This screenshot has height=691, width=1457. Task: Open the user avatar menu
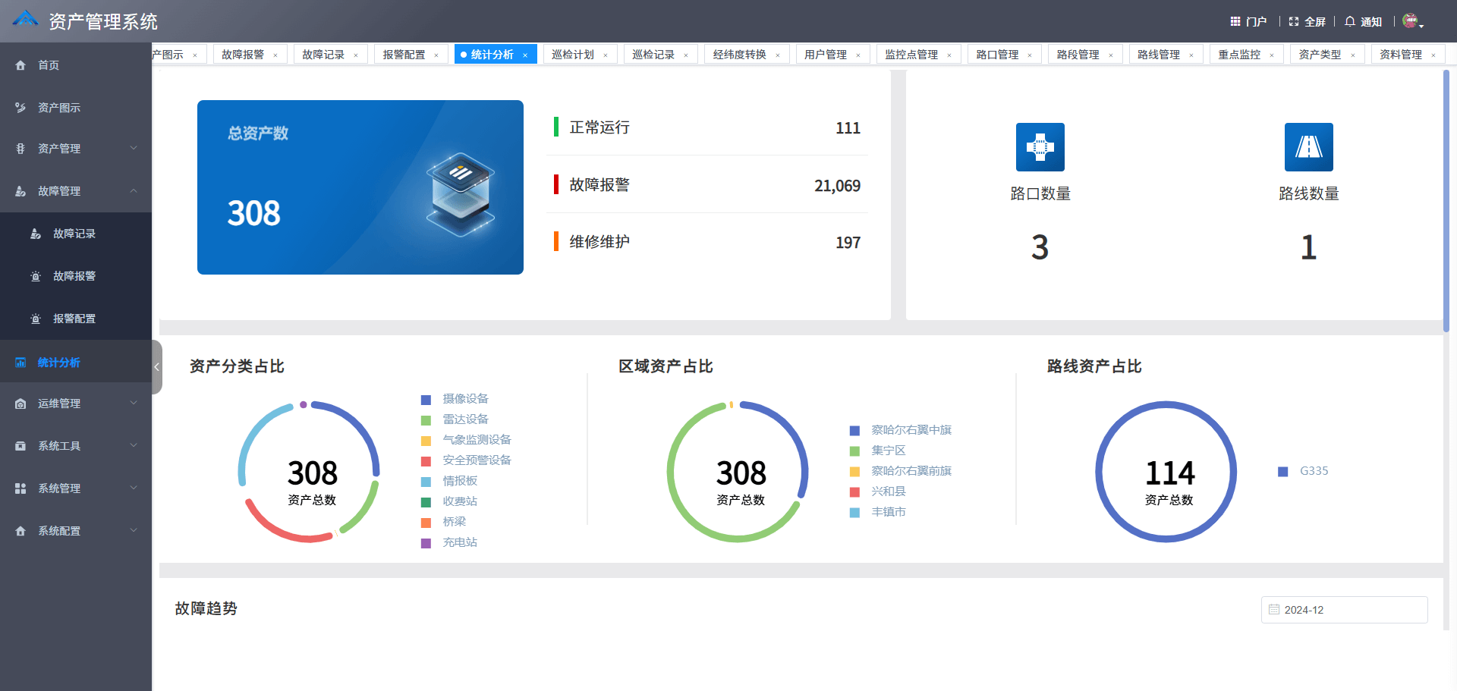(x=1410, y=20)
